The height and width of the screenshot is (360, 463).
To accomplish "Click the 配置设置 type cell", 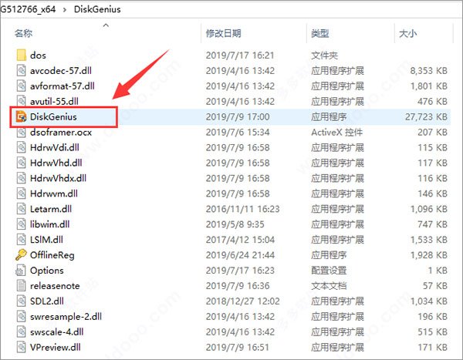I will [329, 271].
